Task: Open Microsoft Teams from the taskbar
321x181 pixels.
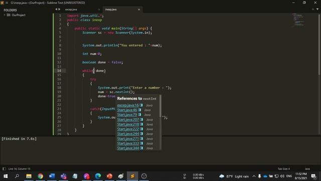Action: click(64, 176)
